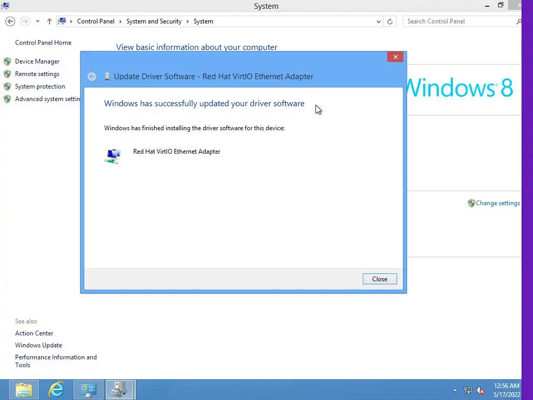Open Performance Information and Tools link
This screenshot has height=400, width=533.
tap(56, 361)
